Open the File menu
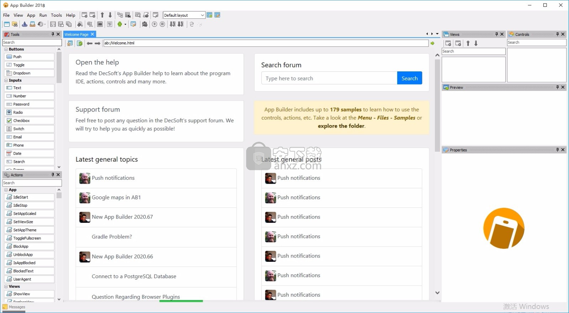The width and height of the screenshot is (569, 313). 6,15
